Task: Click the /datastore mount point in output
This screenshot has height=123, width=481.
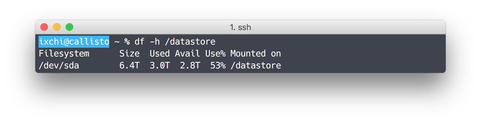Action: coord(256,66)
